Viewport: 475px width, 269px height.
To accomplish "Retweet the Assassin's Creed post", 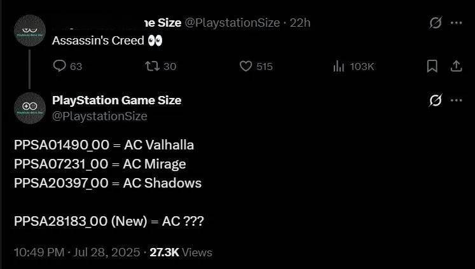I will (152, 66).
